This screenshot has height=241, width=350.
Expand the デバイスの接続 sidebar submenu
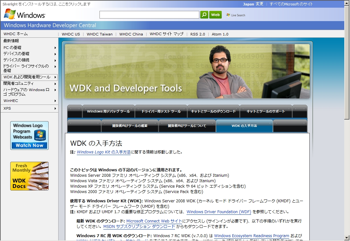click(x=55, y=60)
